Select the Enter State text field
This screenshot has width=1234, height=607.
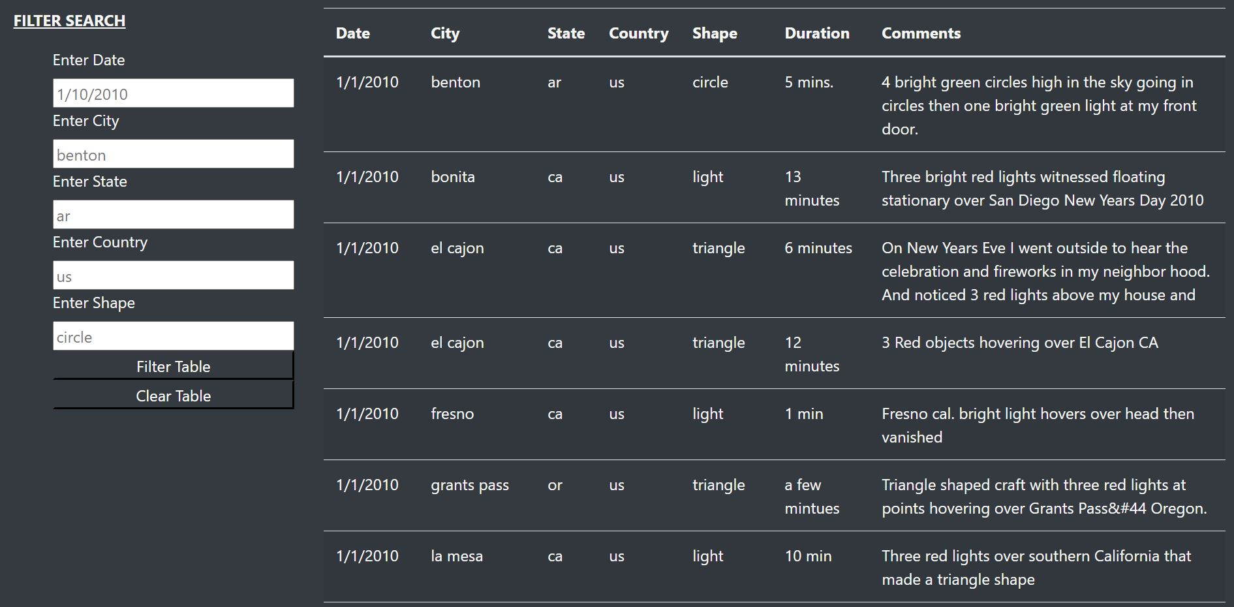(173, 215)
